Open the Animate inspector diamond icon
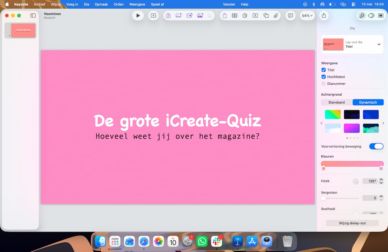Viewport: 388px width, 252px height. pyautogui.click(x=371, y=16)
